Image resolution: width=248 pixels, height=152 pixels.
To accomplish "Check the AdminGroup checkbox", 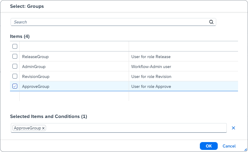I will tap(15, 66).
